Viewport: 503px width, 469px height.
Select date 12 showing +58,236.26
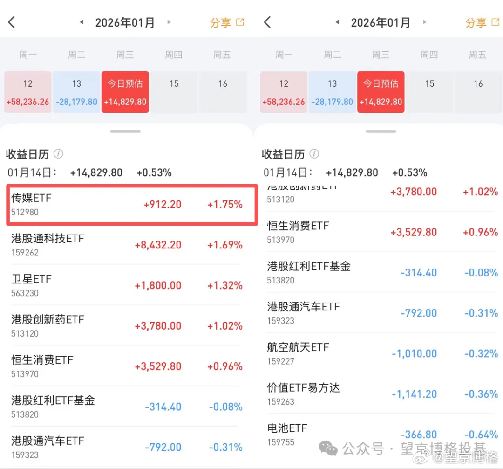[27, 92]
